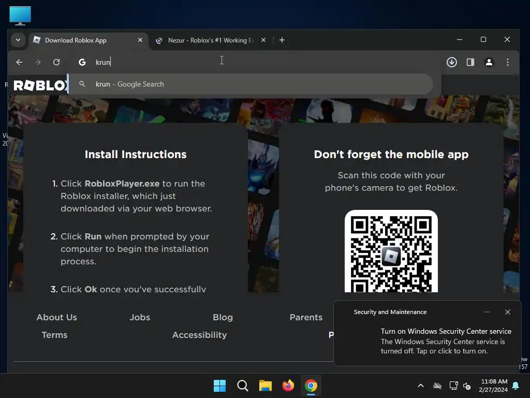Image resolution: width=530 pixels, height=398 pixels.
Task: Click the muted volume tray icon
Action: (x=467, y=386)
